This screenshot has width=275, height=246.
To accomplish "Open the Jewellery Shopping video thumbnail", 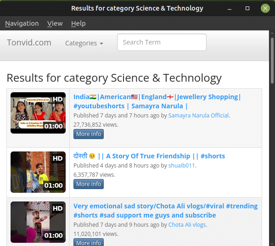I will (38, 113).
